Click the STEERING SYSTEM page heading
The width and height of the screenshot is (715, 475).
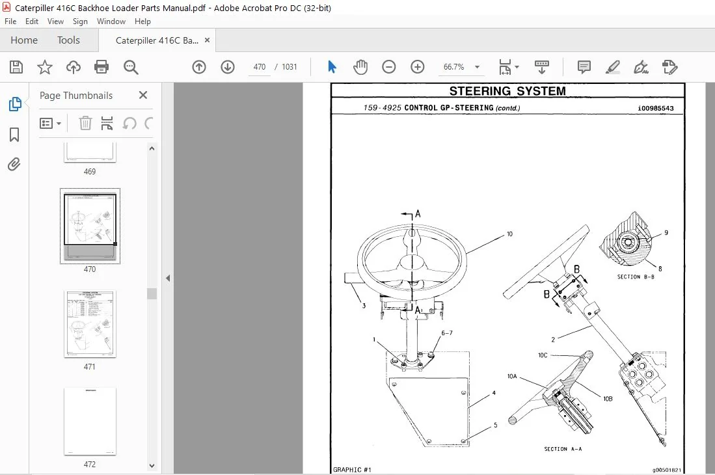point(507,91)
